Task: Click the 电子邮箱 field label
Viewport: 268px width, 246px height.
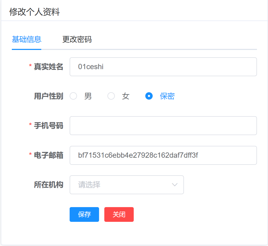Action: tap(48, 155)
